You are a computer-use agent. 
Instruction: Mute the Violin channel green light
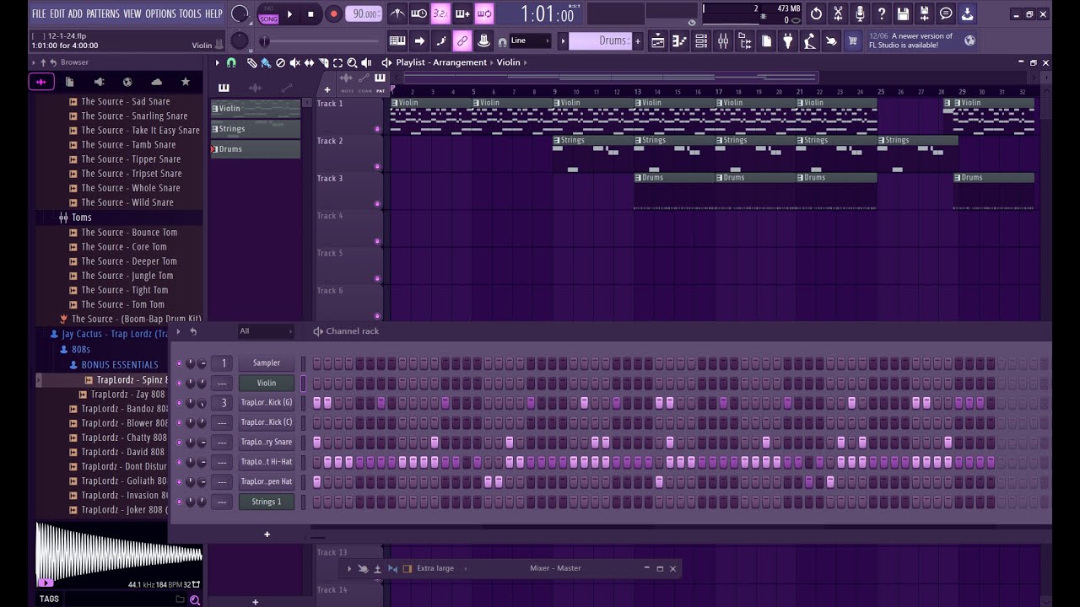[x=179, y=383]
